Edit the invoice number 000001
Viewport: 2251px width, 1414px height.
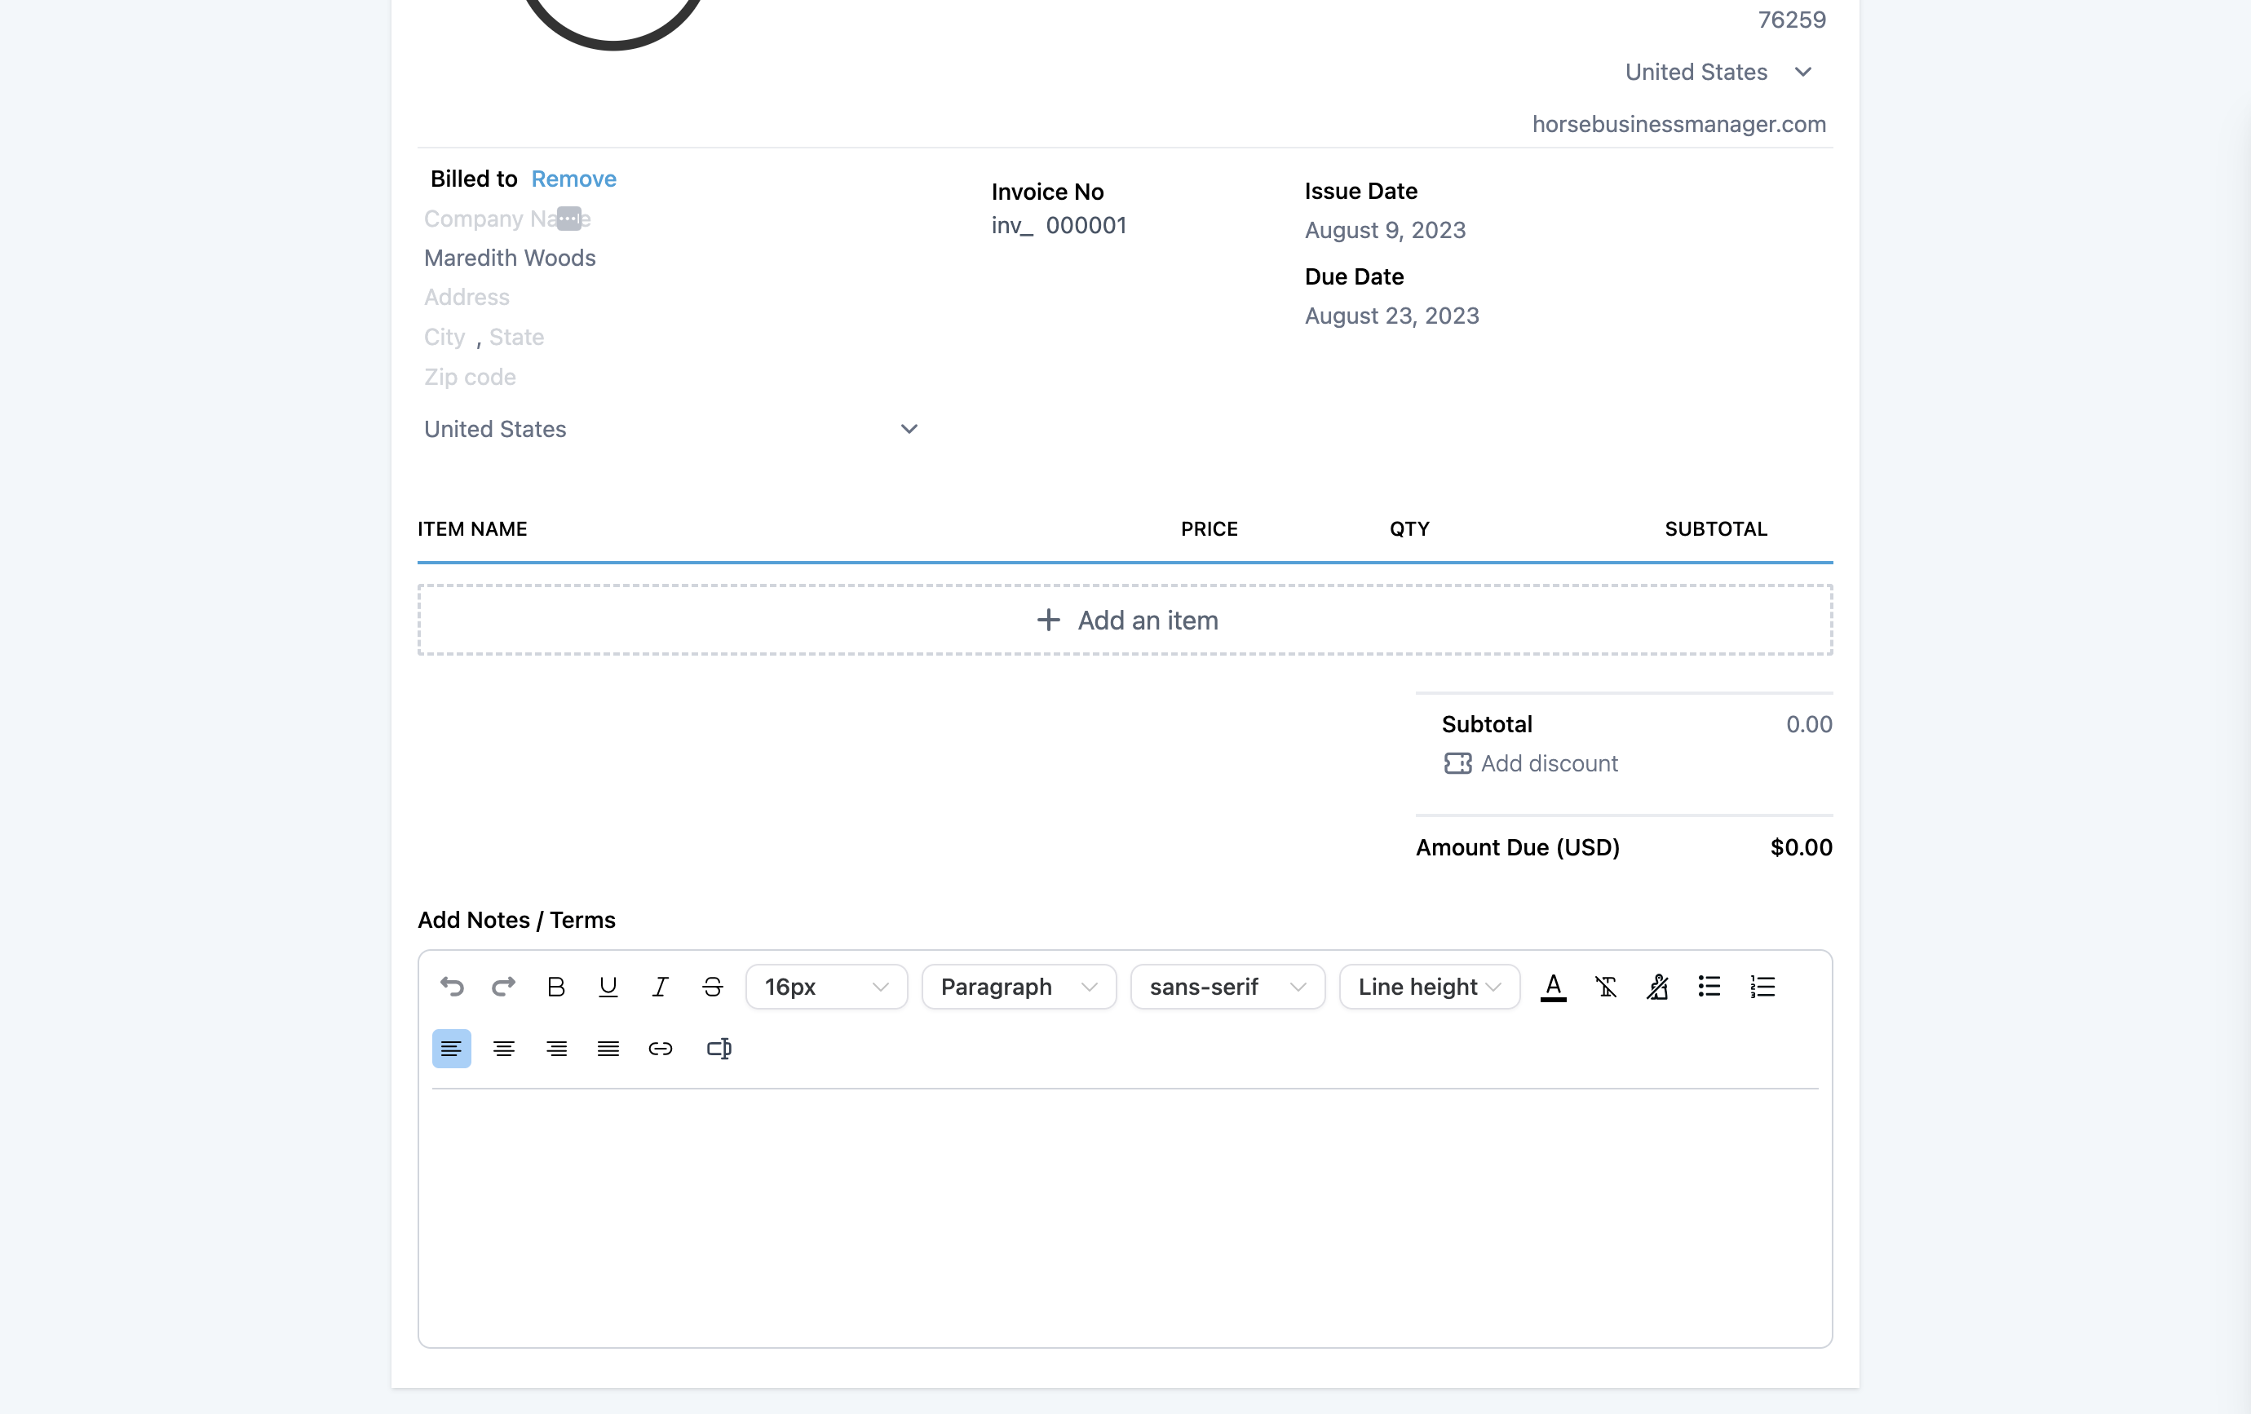pyautogui.click(x=1086, y=225)
